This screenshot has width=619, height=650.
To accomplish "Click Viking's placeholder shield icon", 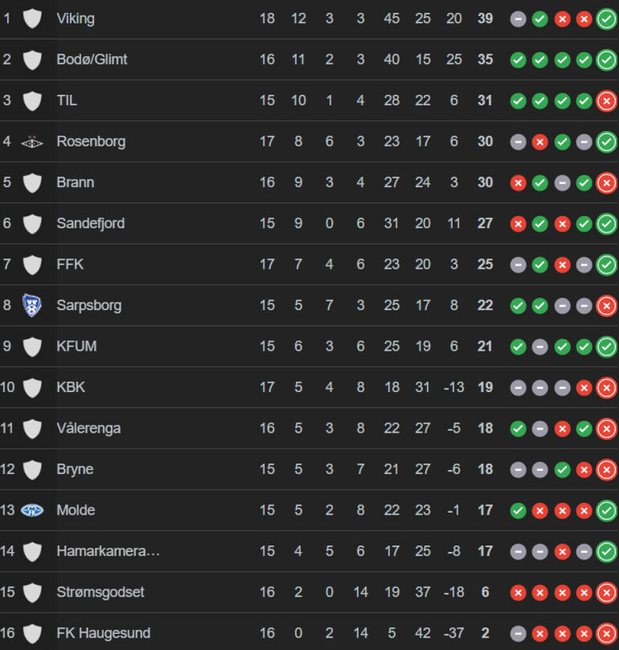I will pos(32,19).
